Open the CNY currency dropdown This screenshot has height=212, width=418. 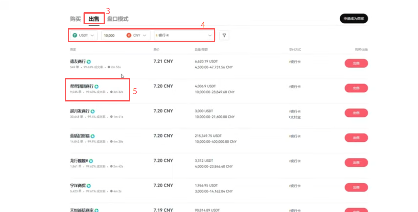click(x=137, y=35)
